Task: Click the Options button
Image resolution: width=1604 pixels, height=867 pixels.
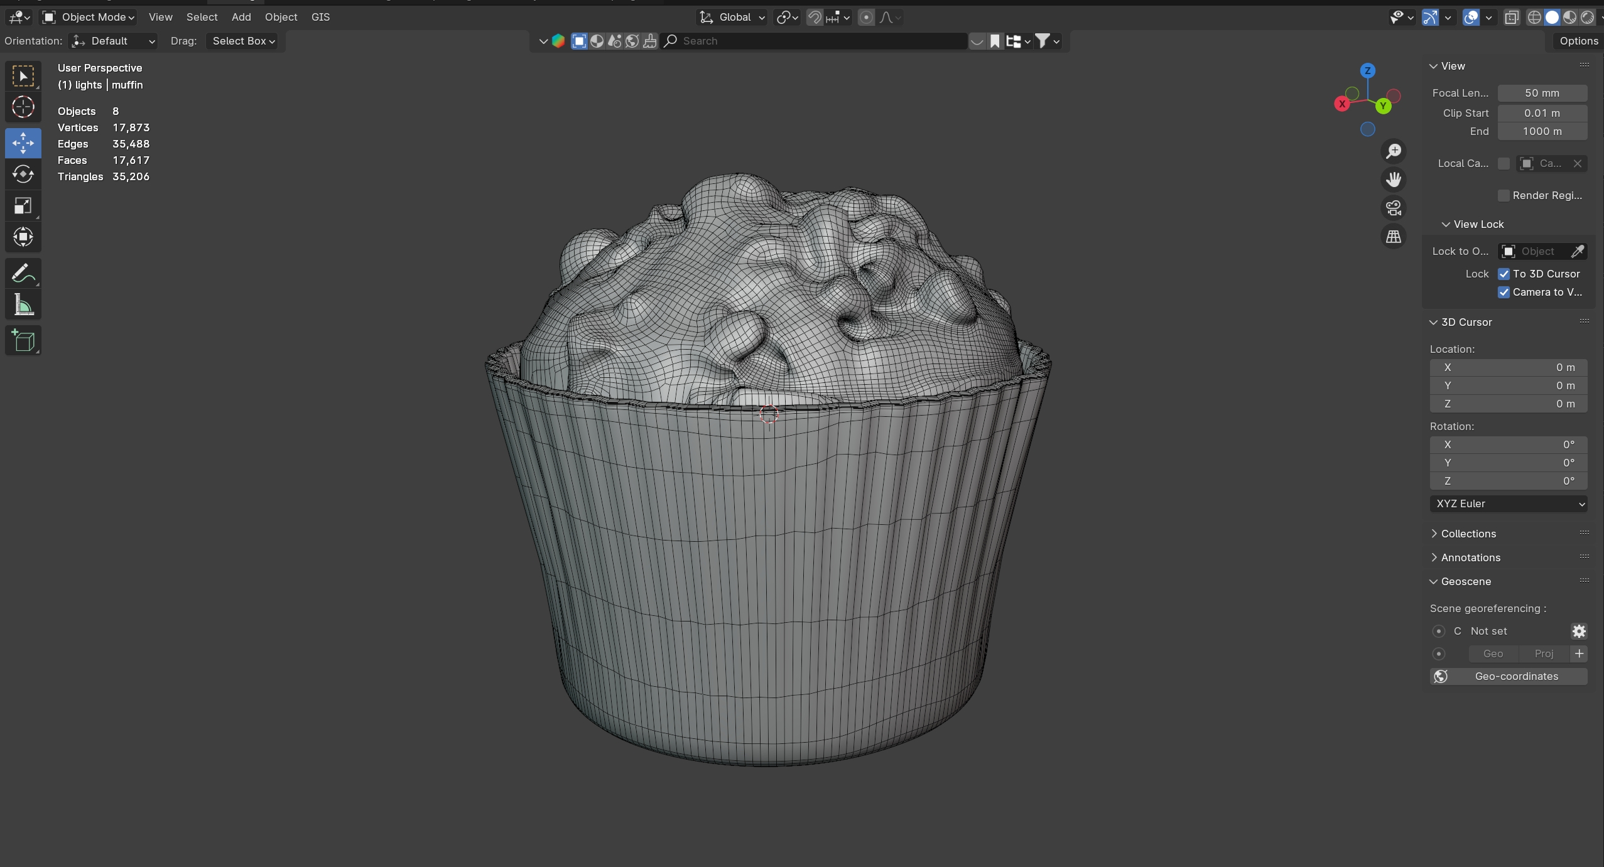Action: coord(1578,41)
